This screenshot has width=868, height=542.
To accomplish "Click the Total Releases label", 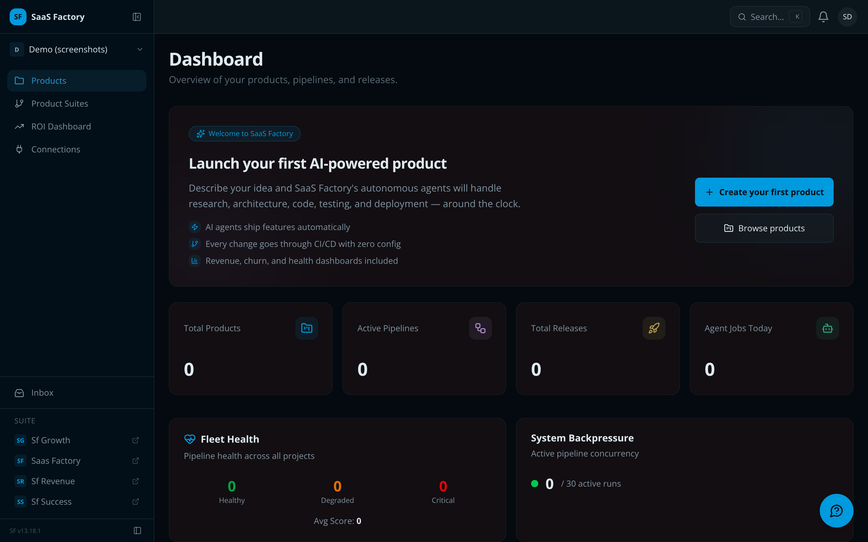I will coord(559,328).
